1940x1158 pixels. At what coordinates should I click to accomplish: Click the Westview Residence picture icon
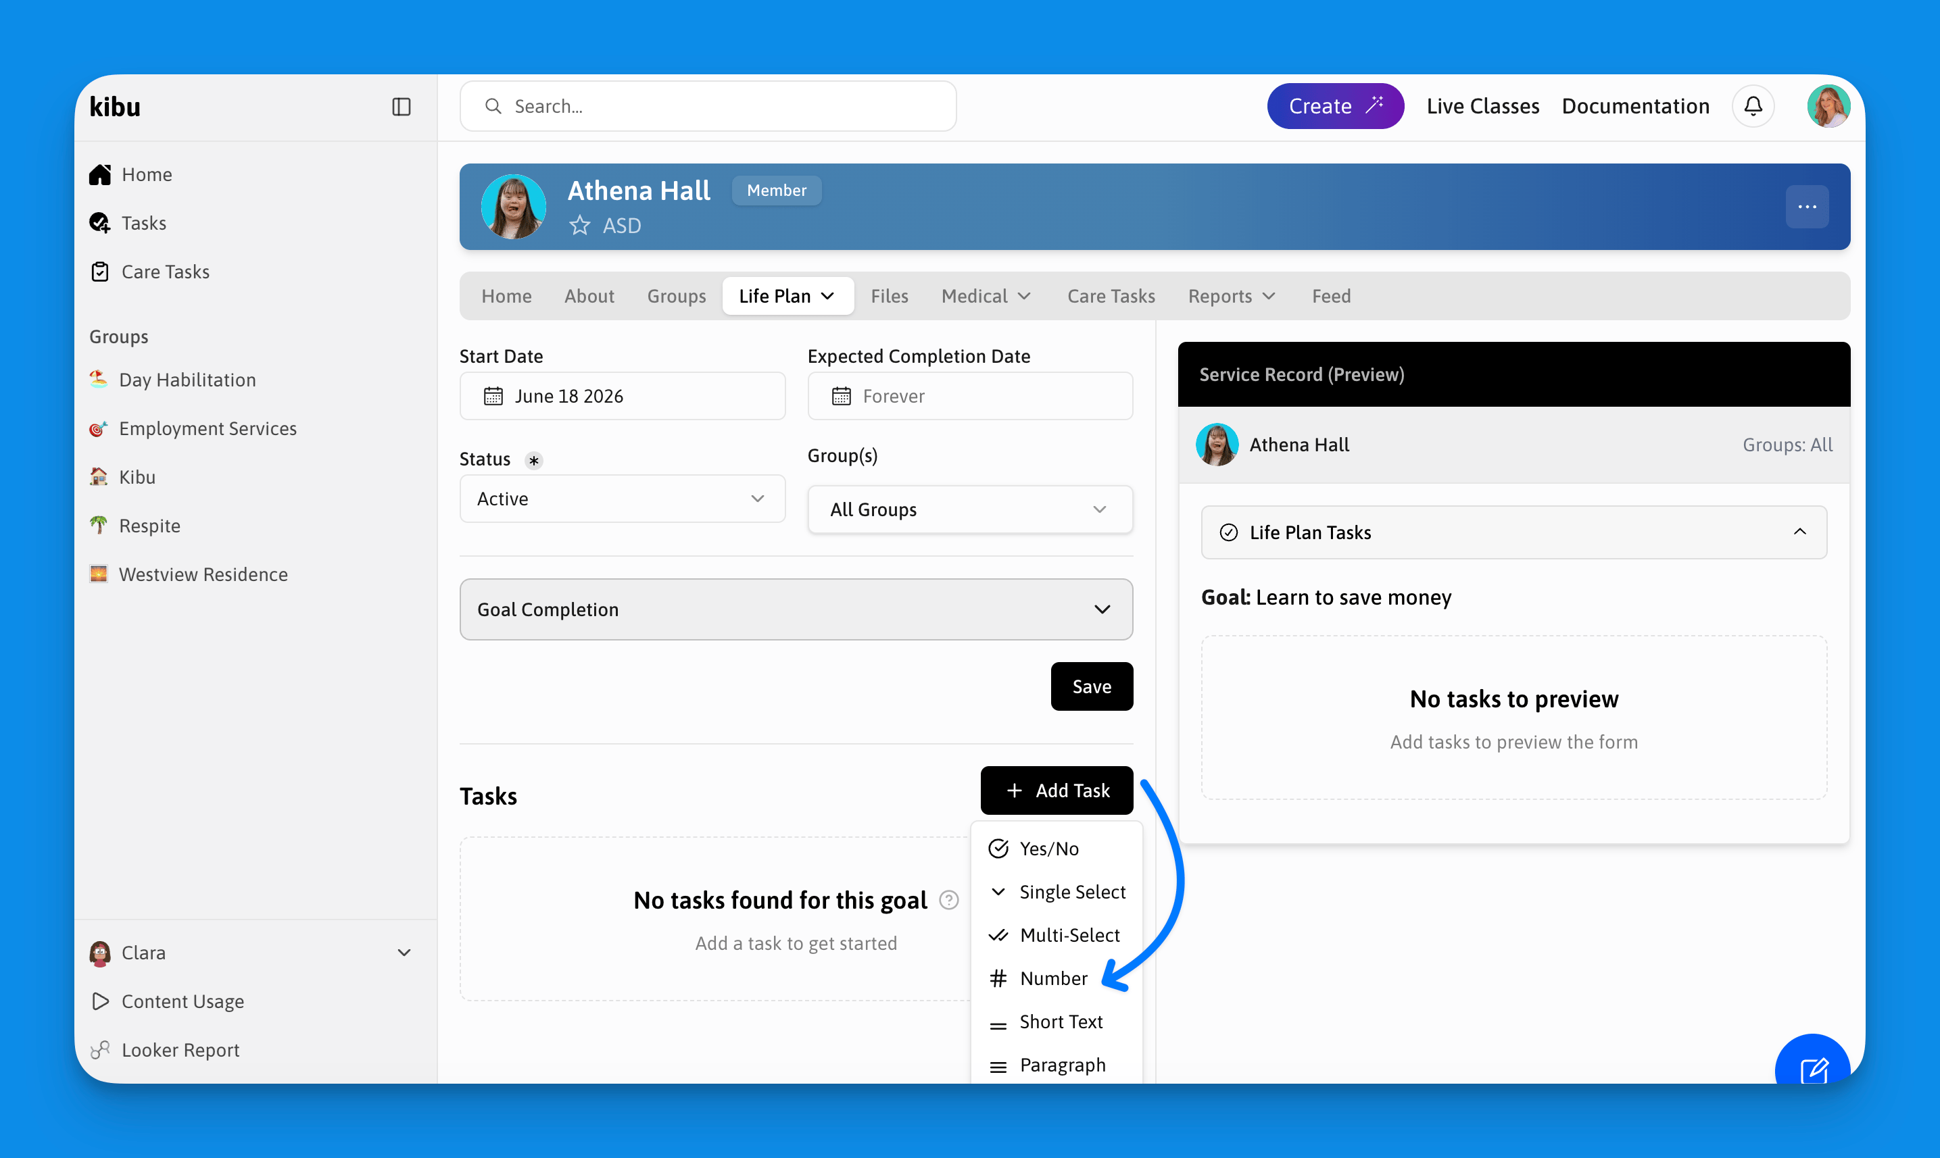click(99, 574)
